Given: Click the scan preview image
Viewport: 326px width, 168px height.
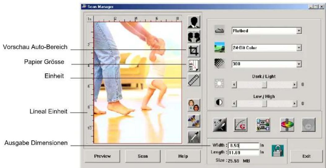Looking at the screenshot, I should (138, 83).
